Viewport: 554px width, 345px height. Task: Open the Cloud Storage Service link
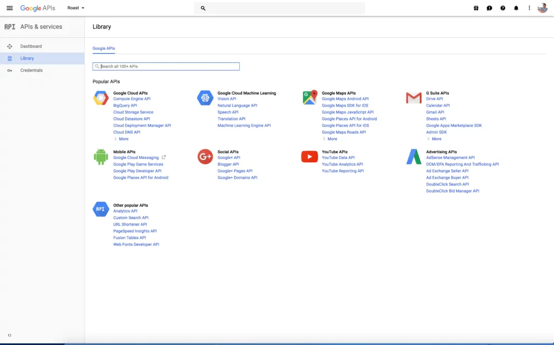tap(133, 112)
